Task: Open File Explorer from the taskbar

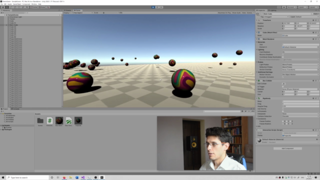Action: tap(70, 177)
